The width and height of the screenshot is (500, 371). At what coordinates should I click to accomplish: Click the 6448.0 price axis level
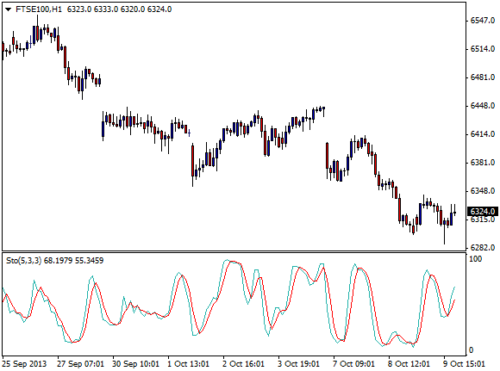coord(483,106)
